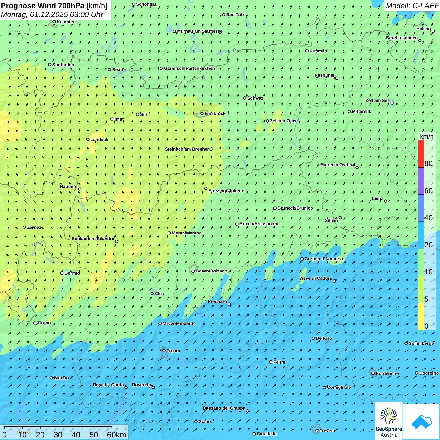Click the Kufstein city marker
Image resolution: width=440 pixels, height=440 pixels.
coord(307,51)
